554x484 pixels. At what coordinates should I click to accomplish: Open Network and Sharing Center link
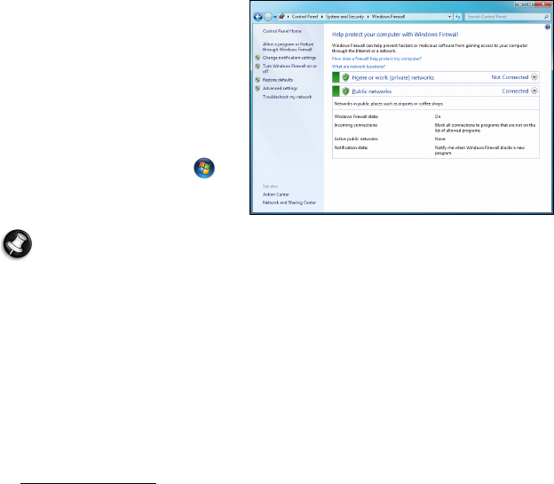(289, 202)
